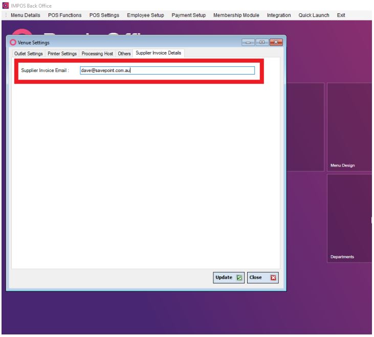Image resolution: width=374 pixels, height=337 pixels.
Task: Open the Integration menu
Action: tap(279, 15)
